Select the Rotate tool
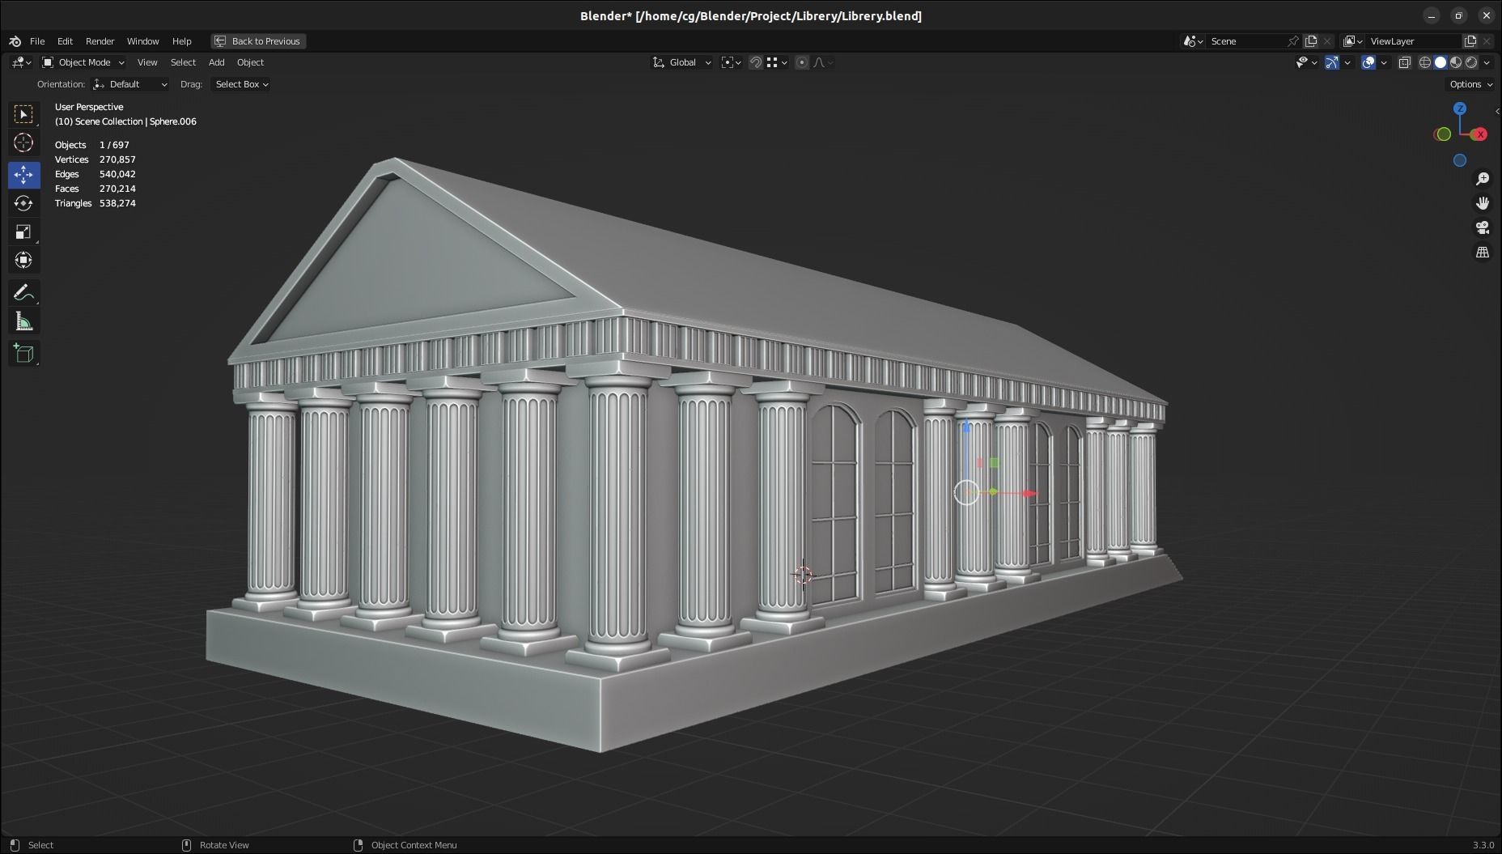 (23, 203)
